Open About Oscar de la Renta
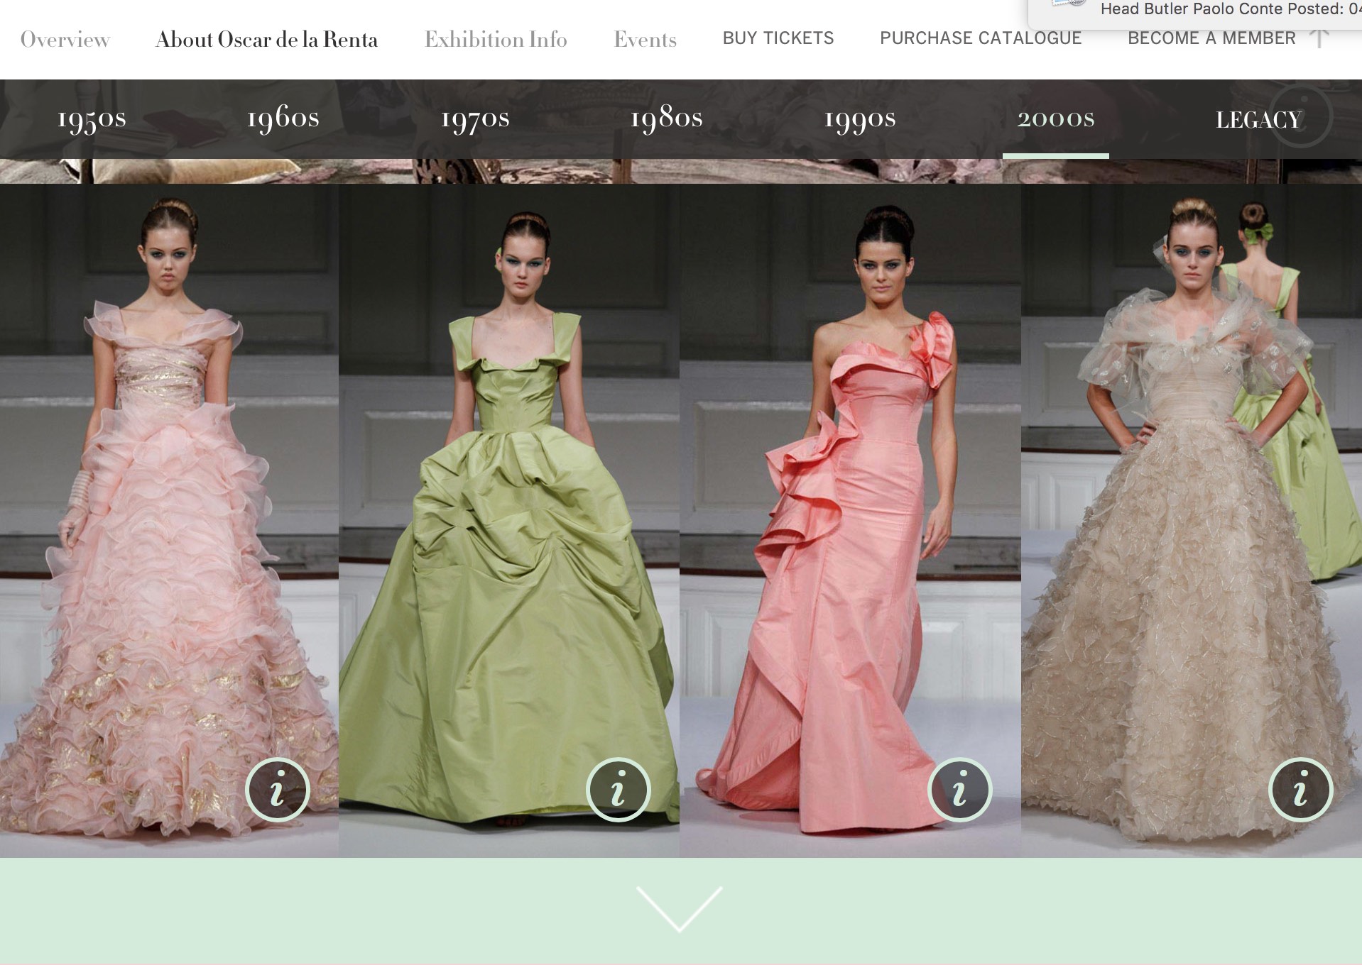 tap(266, 39)
